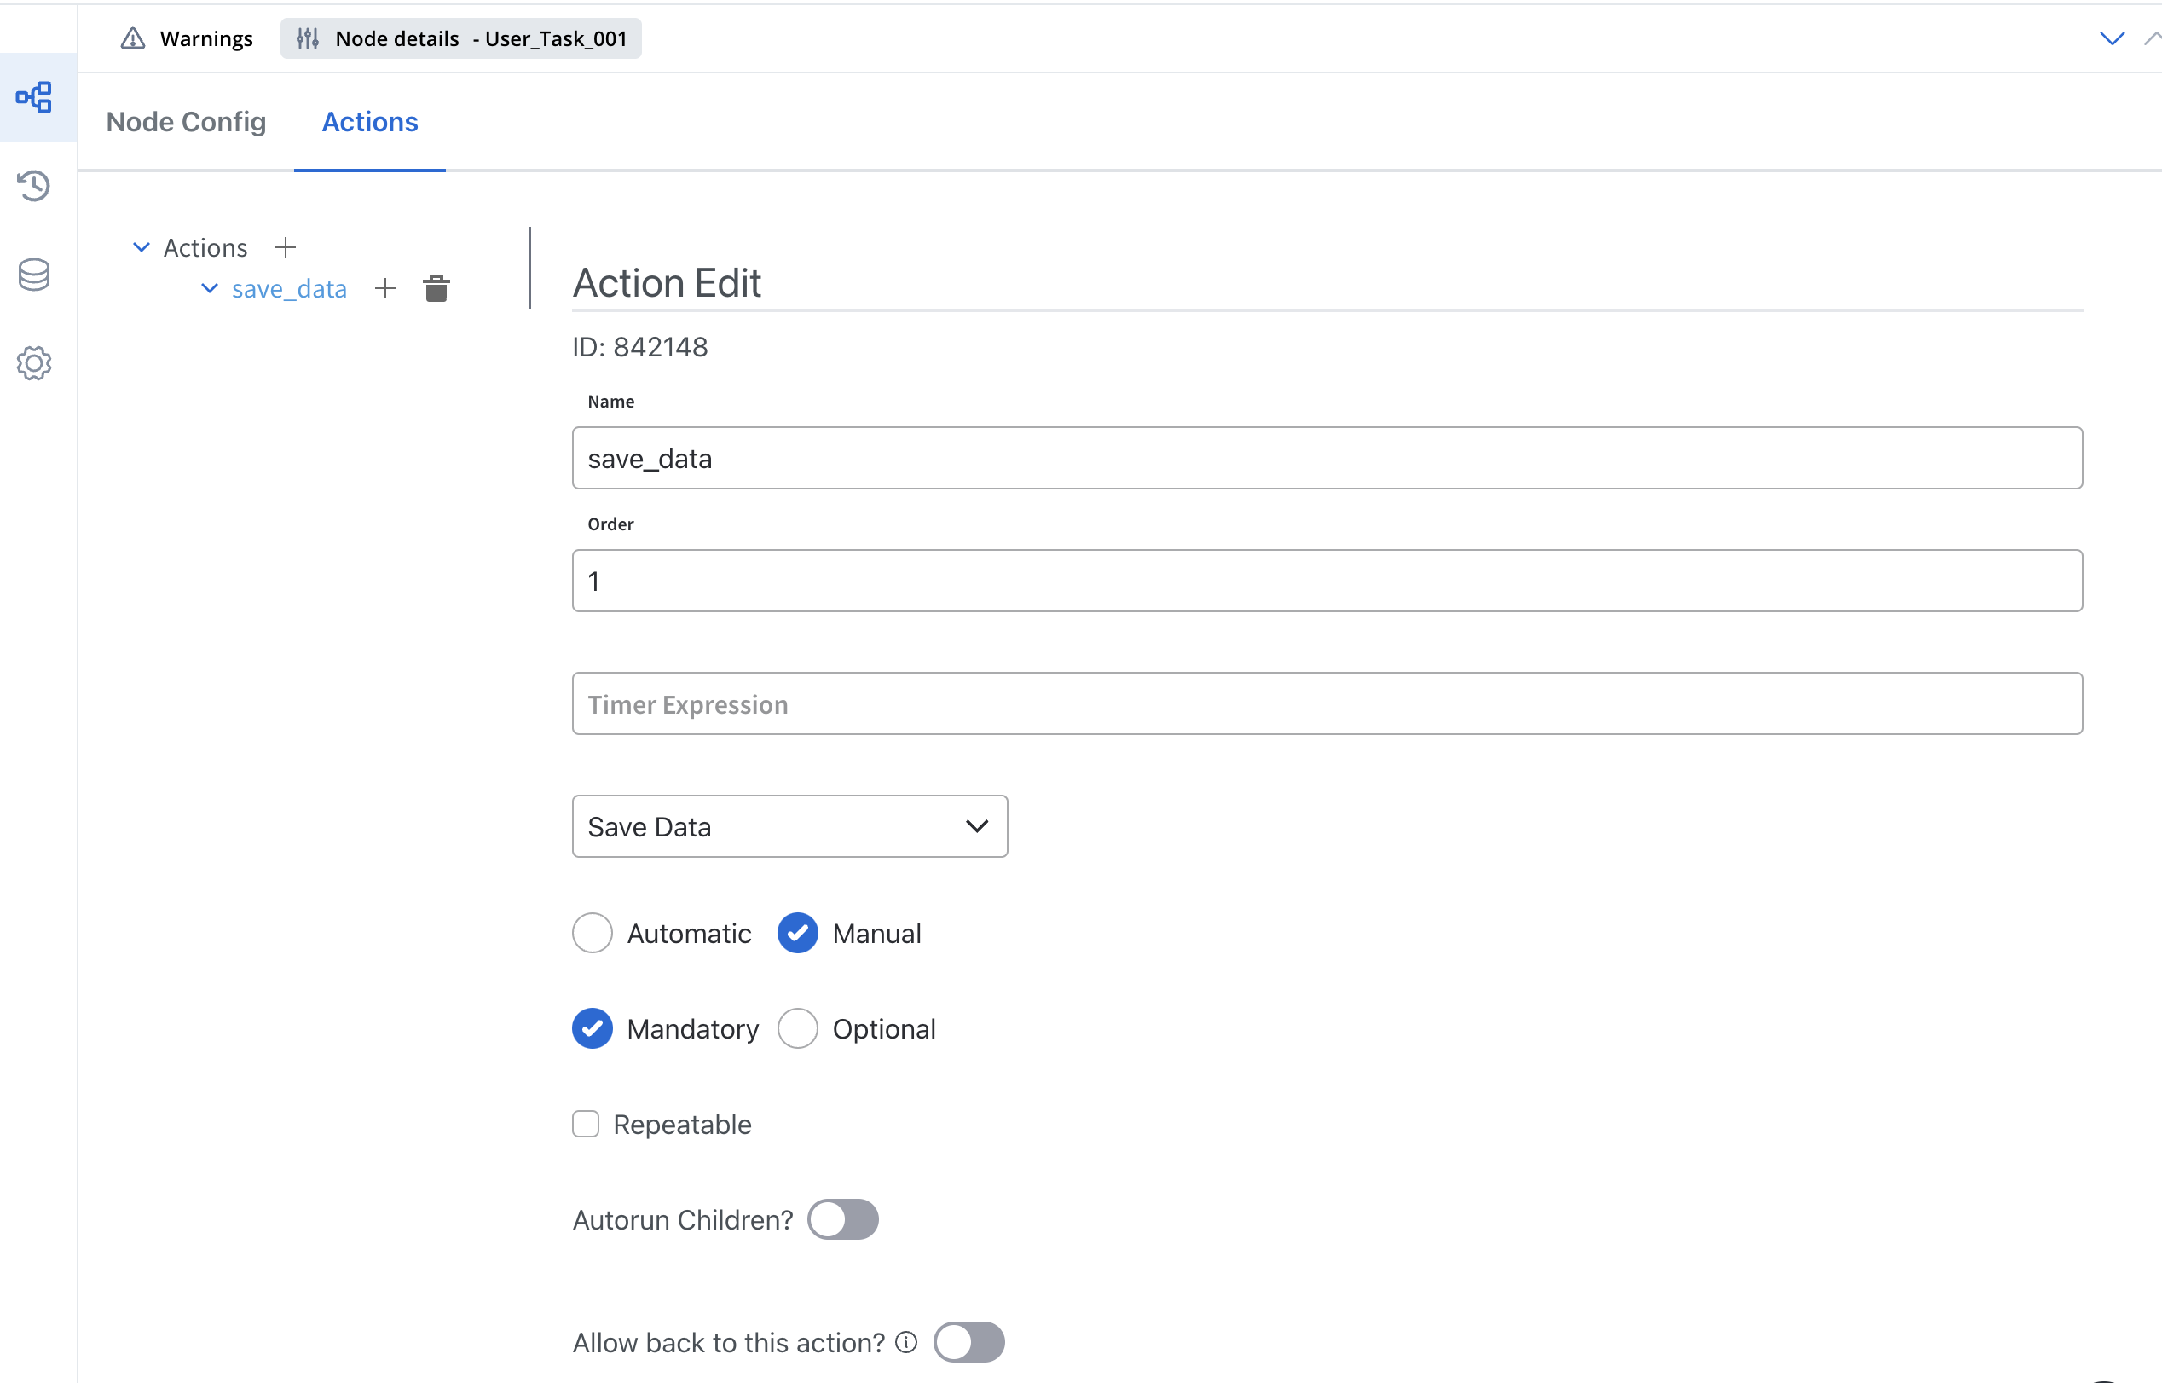Select the Mandatory radio option

point(593,1028)
